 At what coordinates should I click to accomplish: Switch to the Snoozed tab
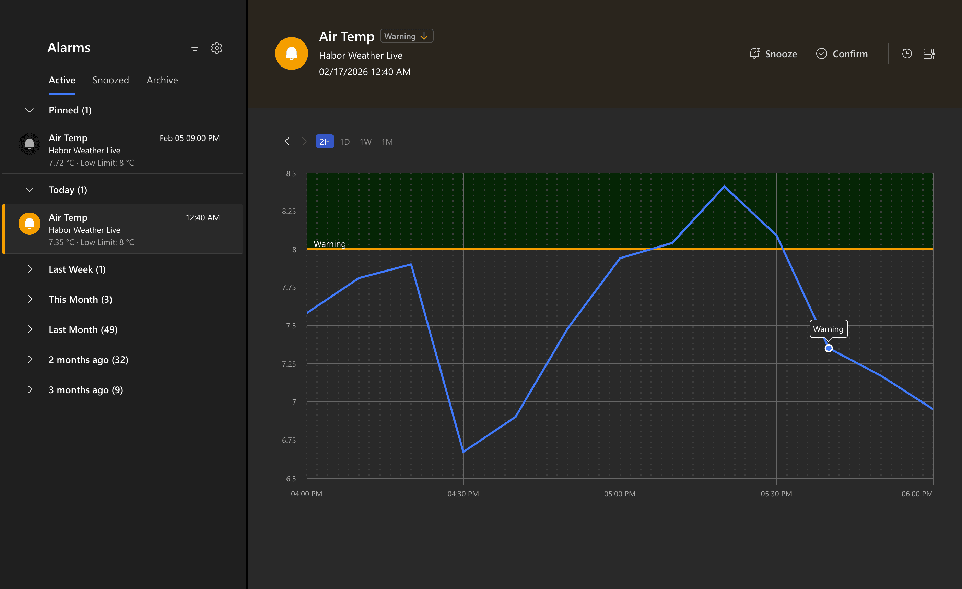click(x=110, y=80)
